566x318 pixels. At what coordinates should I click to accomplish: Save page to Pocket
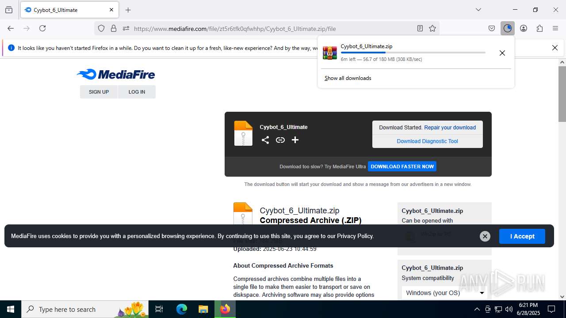point(492,28)
